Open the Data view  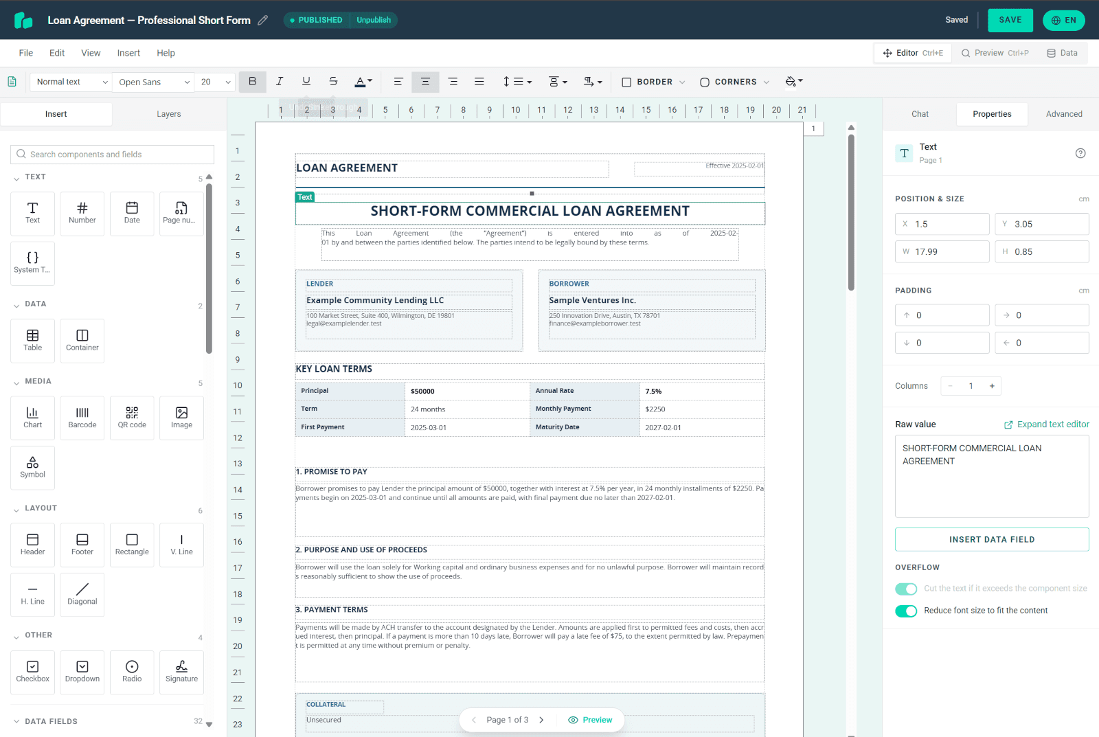coord(1062,53)
